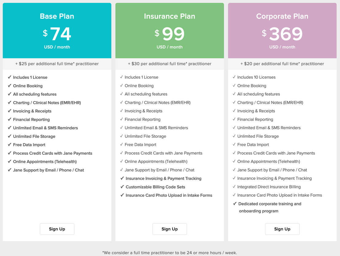Screen dimensions: 340x256
Task: Click the checkmark beside Unlimited File Storage on Base Plan
Action: (x=9, y=136)
